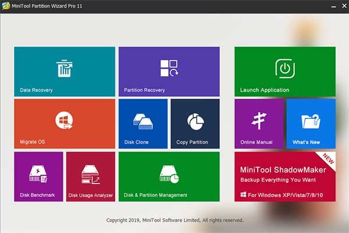
Task: Click the NEW ribbon on ShadowMaker banner
Action: click(x=328, y=159)
